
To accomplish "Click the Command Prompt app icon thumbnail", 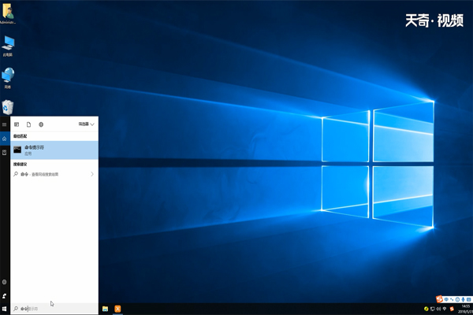I will pyautogui.click(x=17, y=150).
